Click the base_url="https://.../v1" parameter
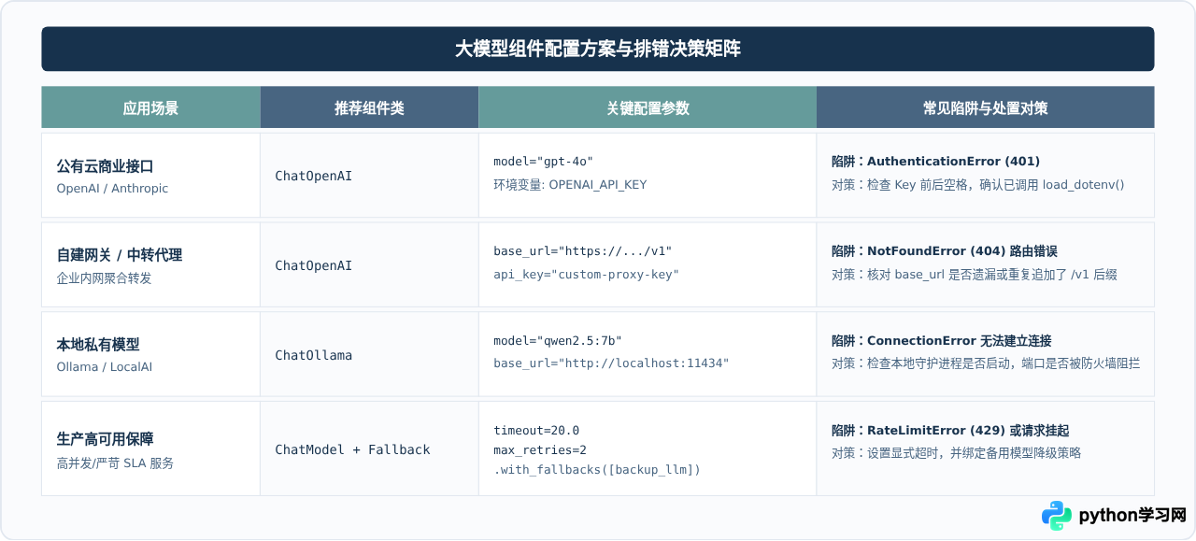1196x541 pixels. [x=582, y=251]
